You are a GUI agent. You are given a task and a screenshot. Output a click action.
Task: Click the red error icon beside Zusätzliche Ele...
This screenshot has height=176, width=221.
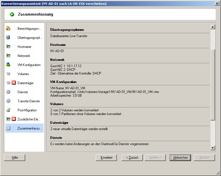click(14, 119)
